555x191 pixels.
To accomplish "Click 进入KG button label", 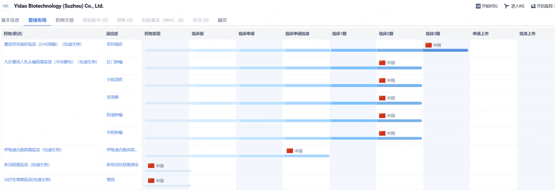I will 518,6.
